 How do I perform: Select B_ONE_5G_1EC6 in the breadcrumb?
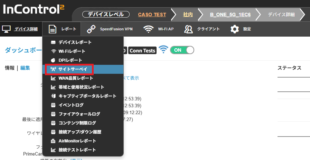[x=230, y=14]
